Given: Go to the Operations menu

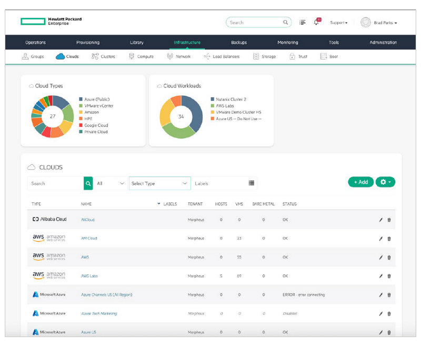Looking at the screenshot, I should [35, 43].
